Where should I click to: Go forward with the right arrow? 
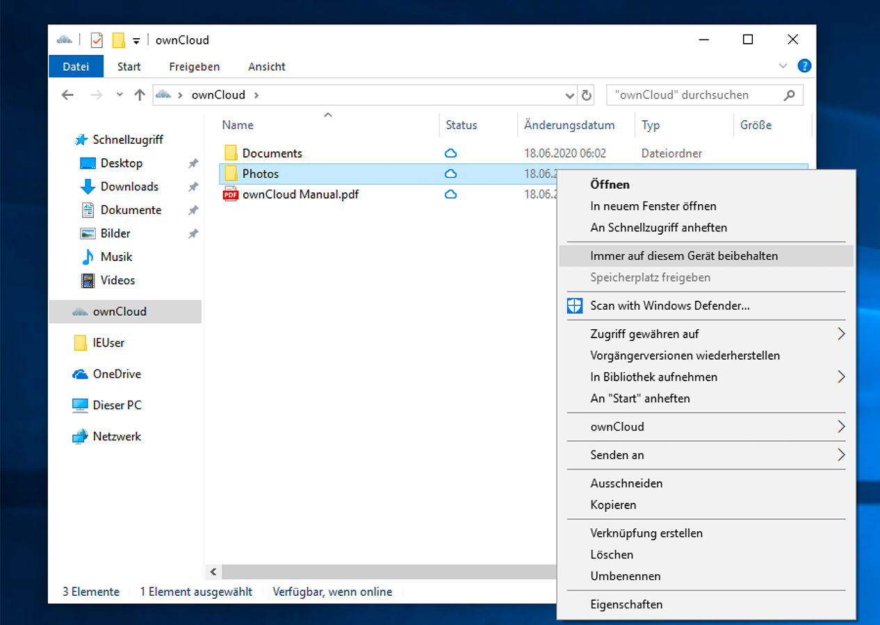tap(97, 95)
